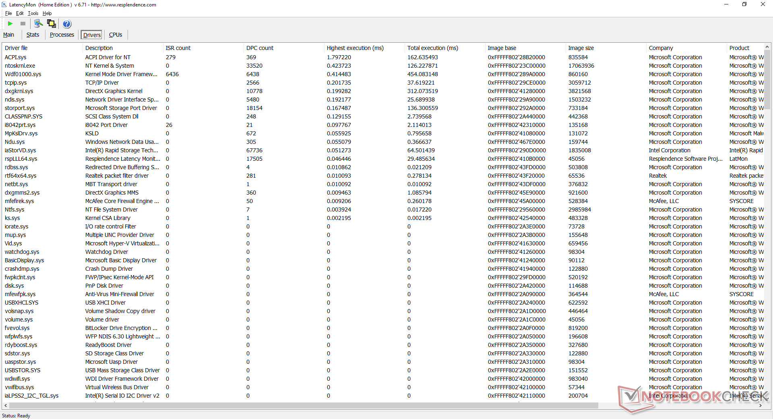Sort by the Image base column header
Viewport: 773px width, 419px height.
pos(525,48)
